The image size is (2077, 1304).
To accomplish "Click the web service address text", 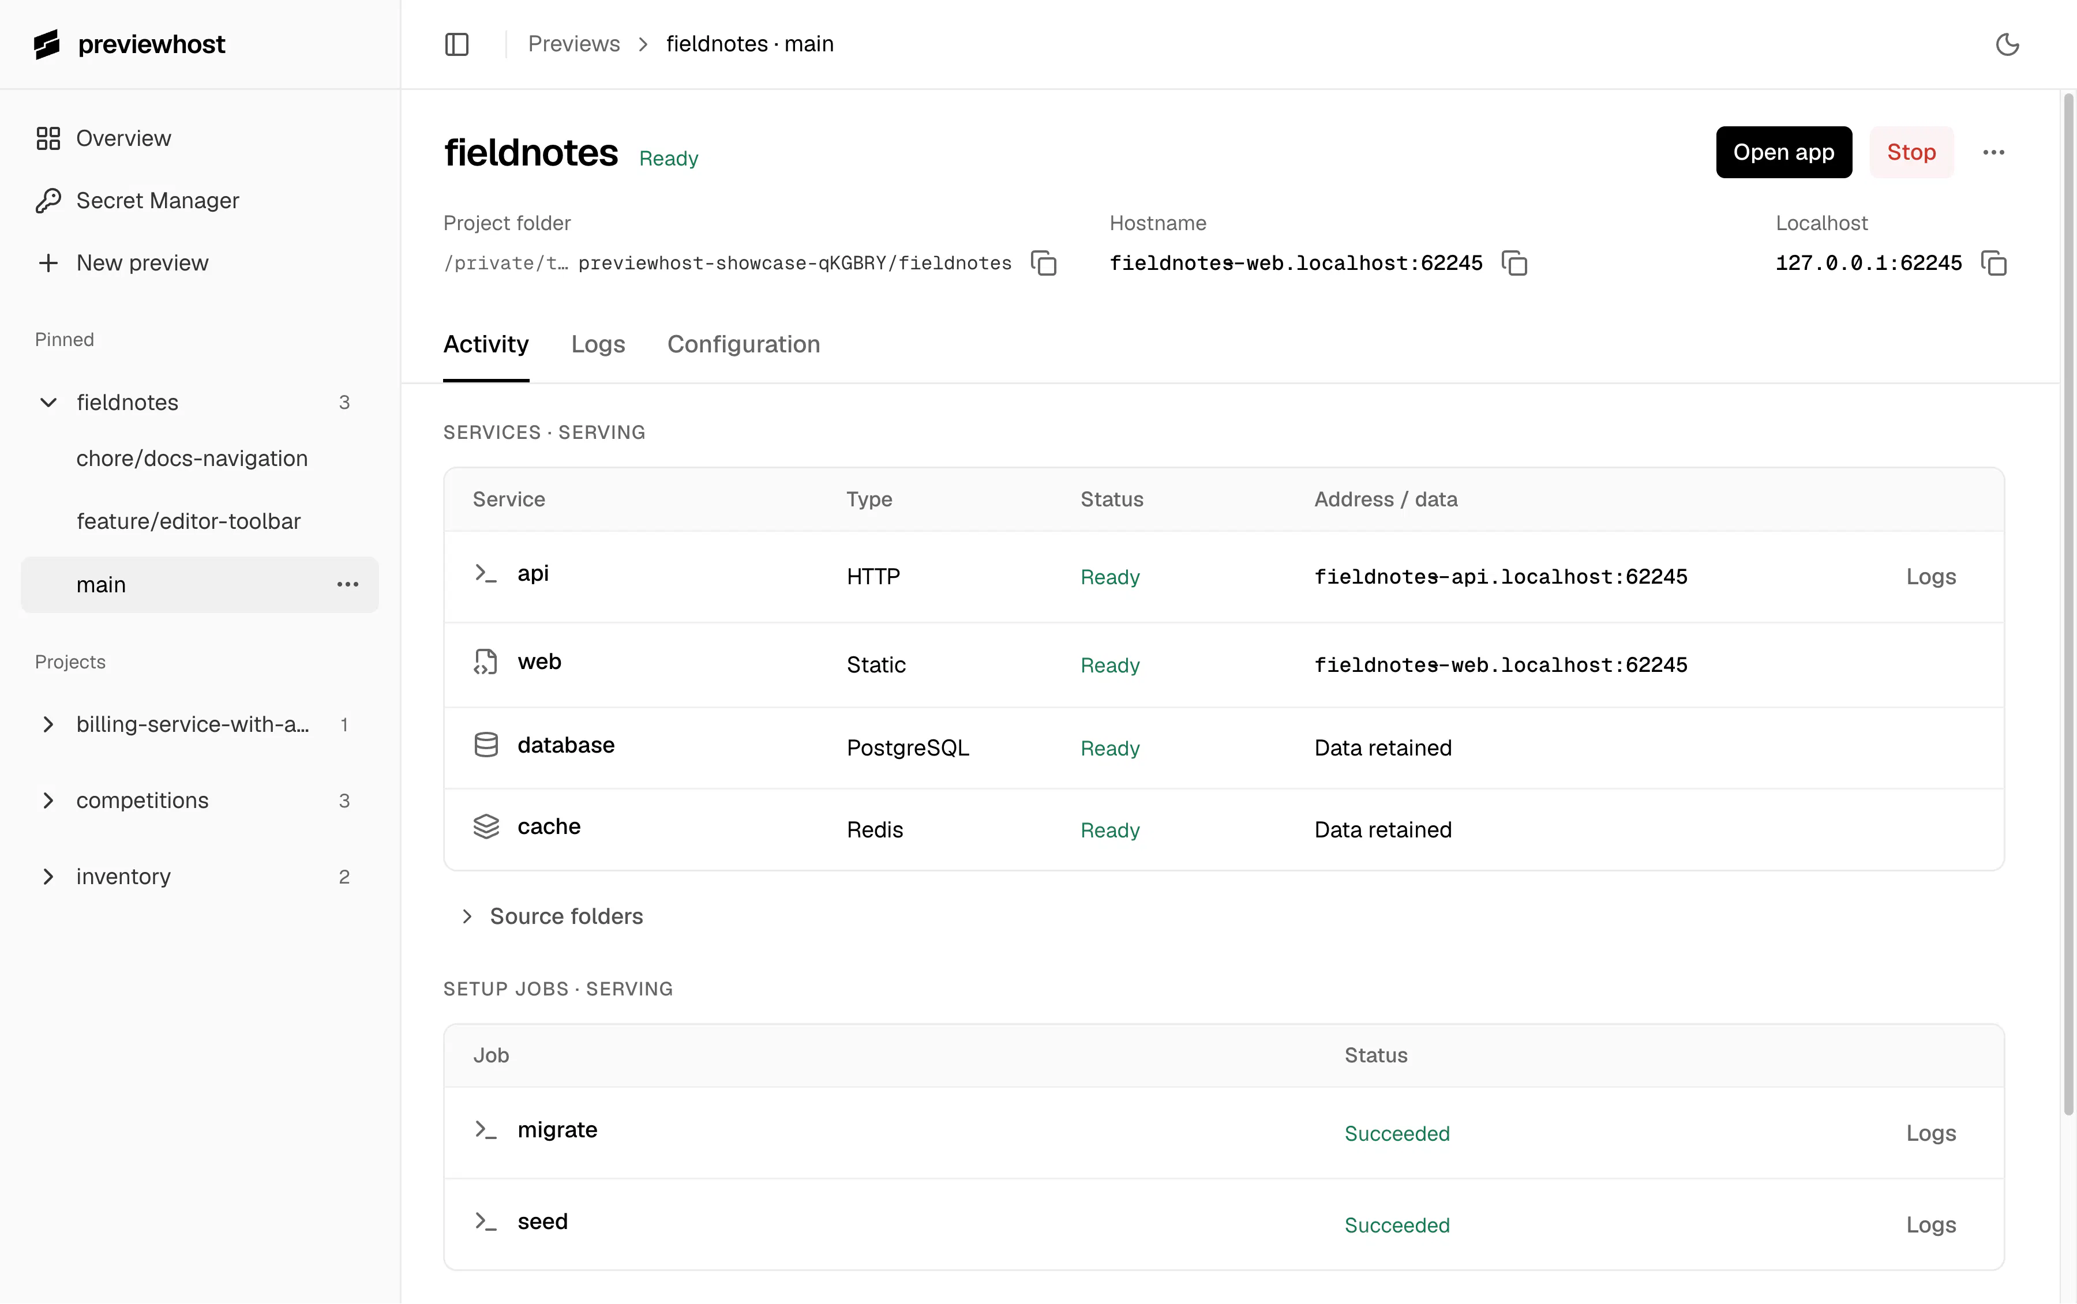I will click(1501, 665).
